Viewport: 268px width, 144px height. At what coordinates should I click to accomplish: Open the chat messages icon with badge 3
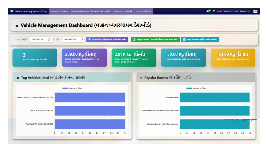(x=208, y=11)
